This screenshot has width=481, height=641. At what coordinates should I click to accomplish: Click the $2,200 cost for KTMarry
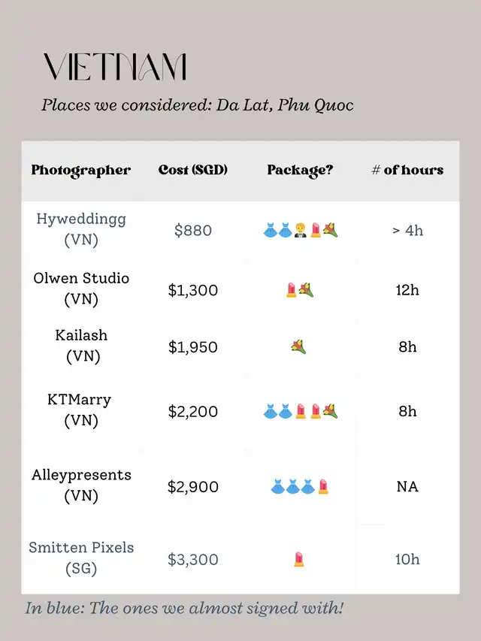click(x=192, y=411)
